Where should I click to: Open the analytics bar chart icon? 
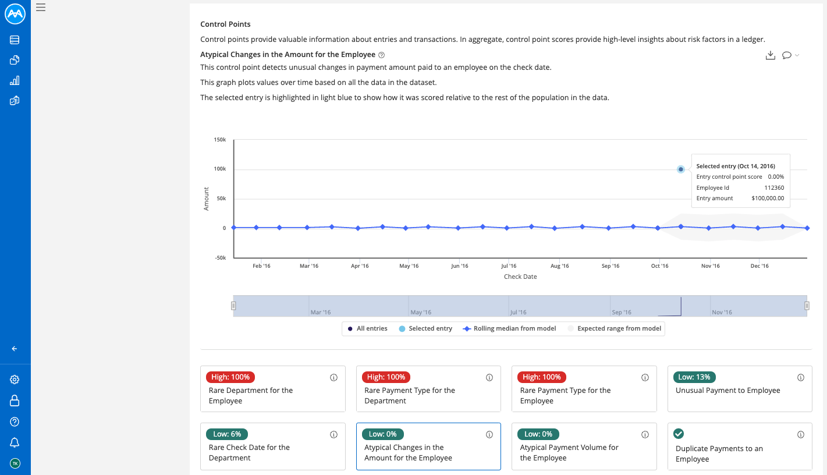pyautogui.click(x=15, y=80)
